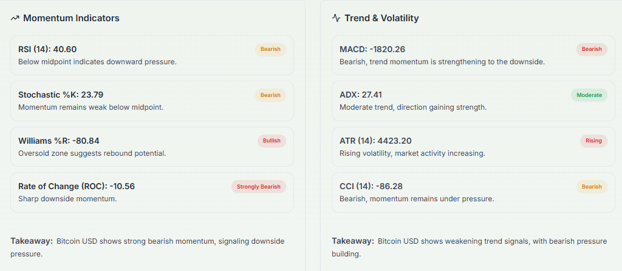
Task: Click the Williams %R Bullish badge
Action: 272,141
